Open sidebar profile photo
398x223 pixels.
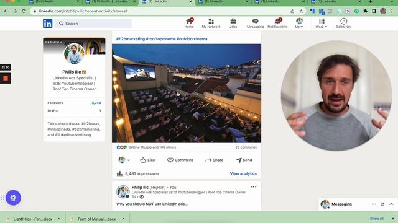[x=74, y=54]
